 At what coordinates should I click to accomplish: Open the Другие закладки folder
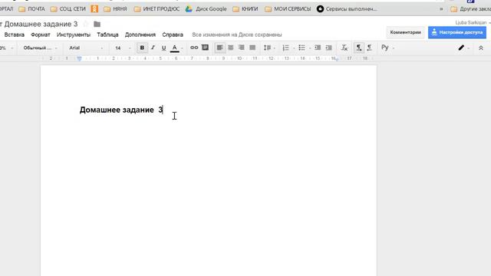(x=470, y=9)
